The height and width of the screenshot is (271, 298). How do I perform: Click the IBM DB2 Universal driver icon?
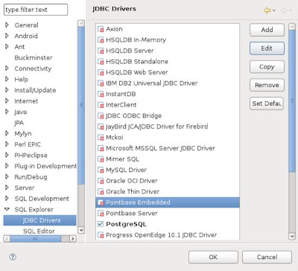(x=101, y=83)
